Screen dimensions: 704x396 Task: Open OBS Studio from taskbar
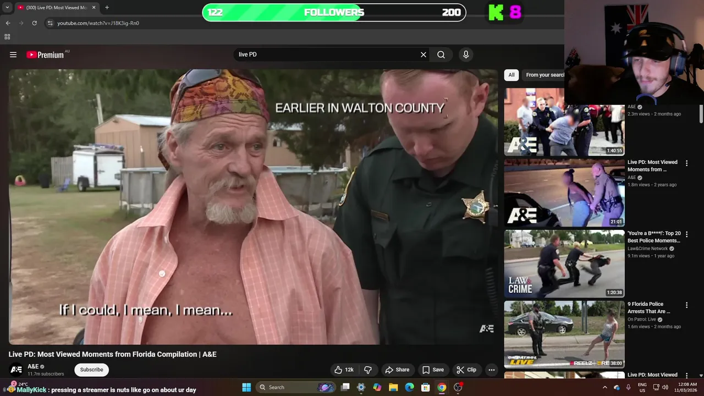(458, 387)
